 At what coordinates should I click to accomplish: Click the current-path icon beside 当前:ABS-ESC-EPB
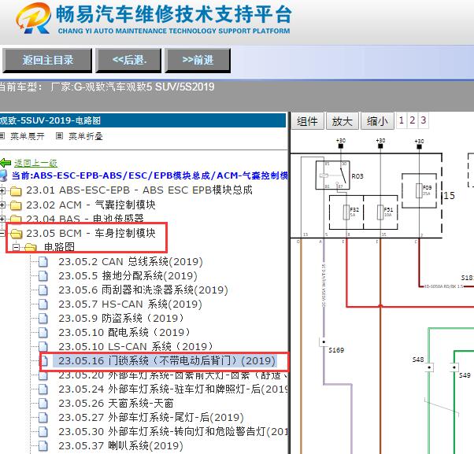tap(3, 175)
